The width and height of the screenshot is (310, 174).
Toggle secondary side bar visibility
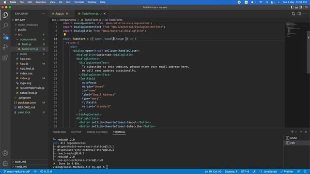pos(300,7)
